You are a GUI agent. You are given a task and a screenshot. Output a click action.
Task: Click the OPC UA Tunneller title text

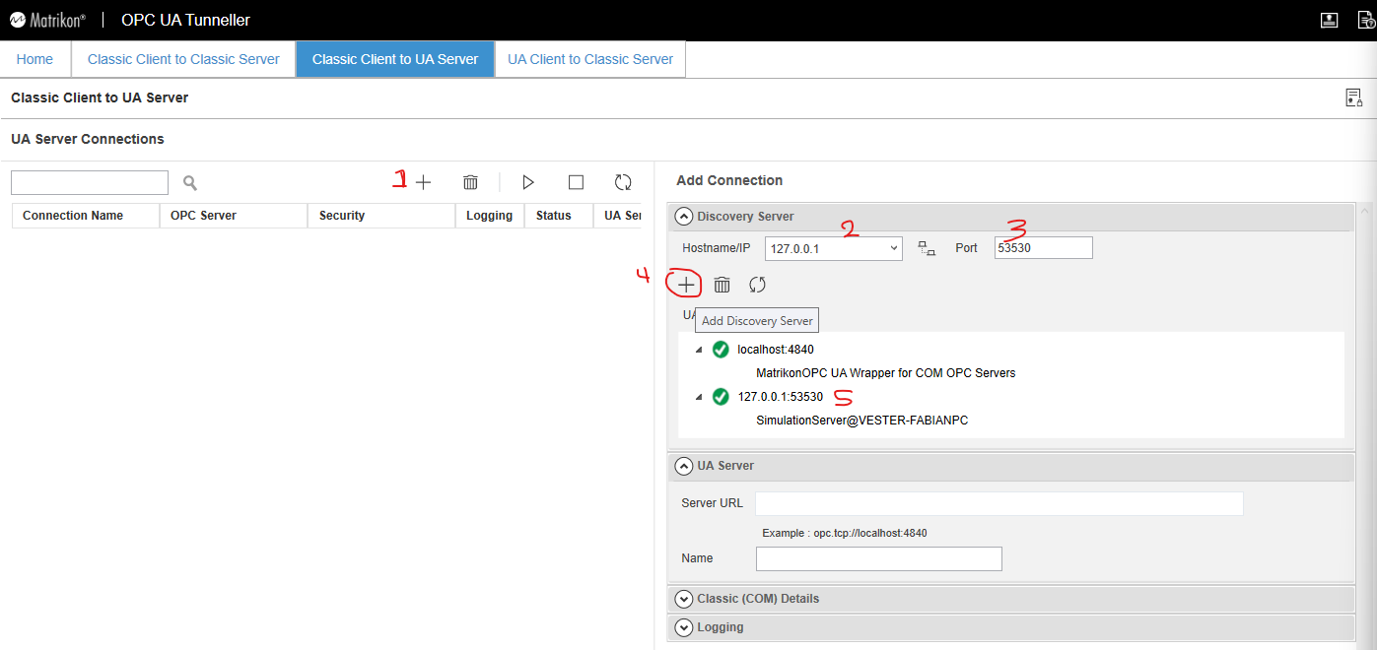(185, 20)
